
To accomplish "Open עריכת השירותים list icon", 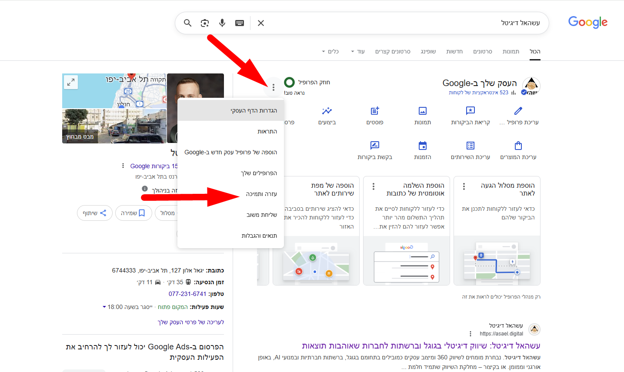I will click(471, 146).
